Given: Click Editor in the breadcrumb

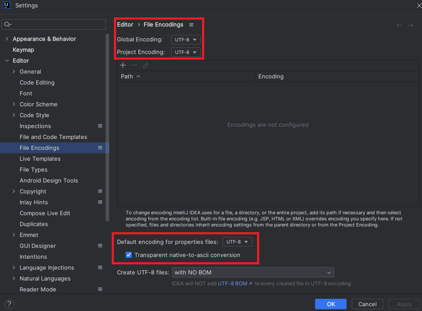Looking at the screenshot, I should [x=125, y=24].
